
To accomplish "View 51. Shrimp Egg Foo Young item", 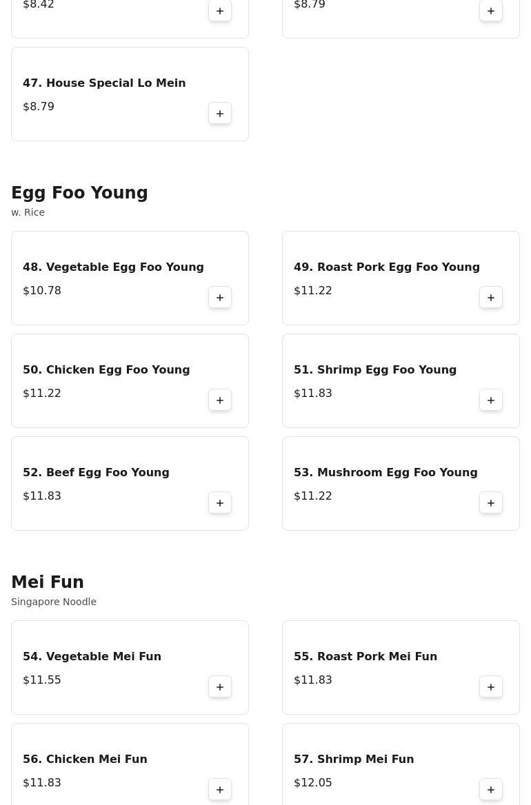I will point(375,370).
